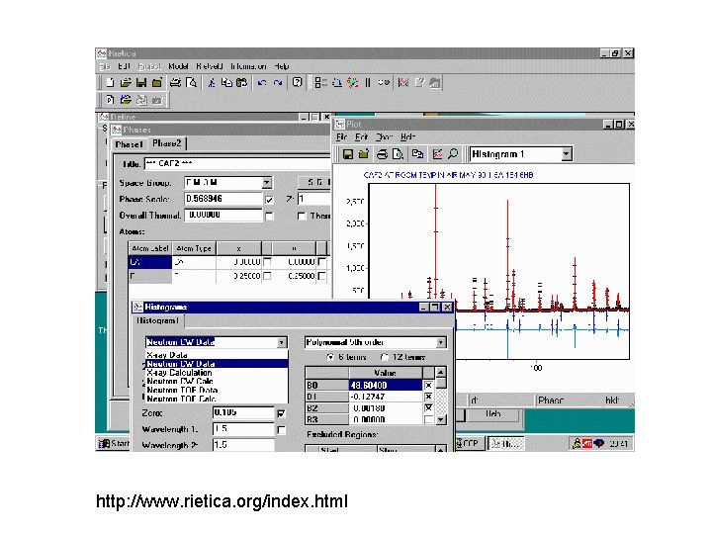The width and height of the screenshot is (712, 534).
Task: Open the Histogram 1 dropdown in Plot window
Action: pos(566,154)
